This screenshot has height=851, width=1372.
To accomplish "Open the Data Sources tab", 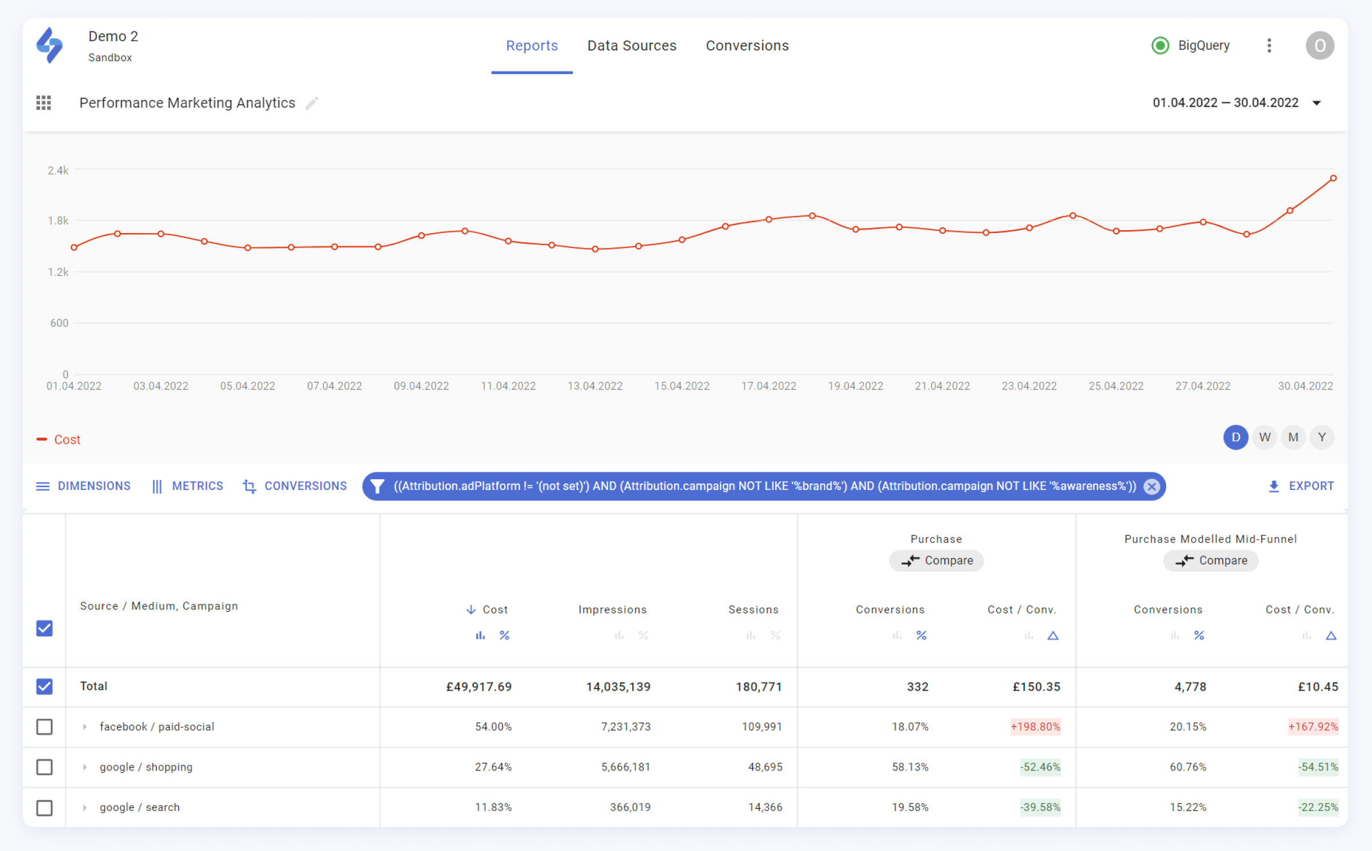I will tap(632, 46).
